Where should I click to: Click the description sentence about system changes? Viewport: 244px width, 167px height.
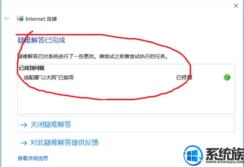coord(93,56)
